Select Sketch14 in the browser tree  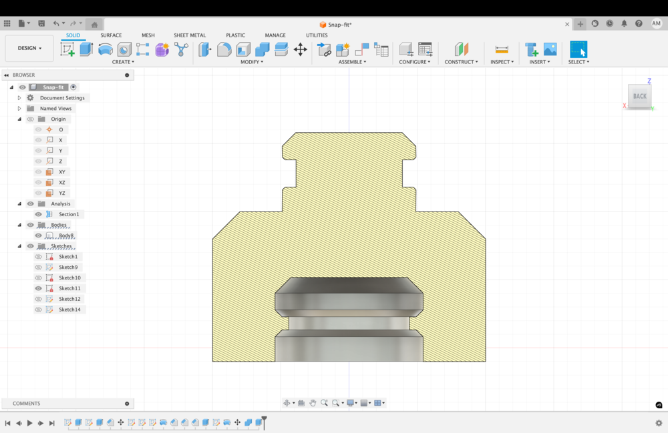[x=69, y=310]
